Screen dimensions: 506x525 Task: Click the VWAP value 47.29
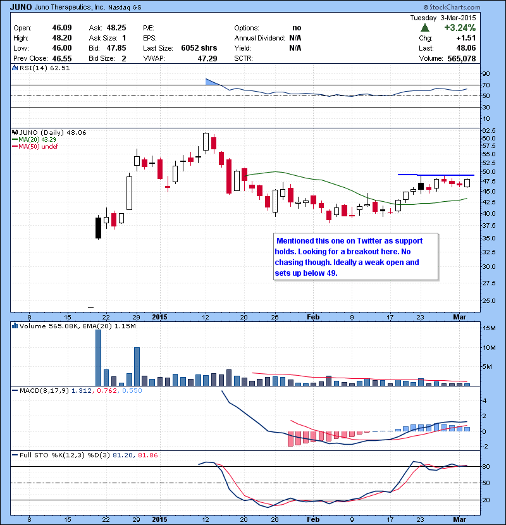pos(207,58)
